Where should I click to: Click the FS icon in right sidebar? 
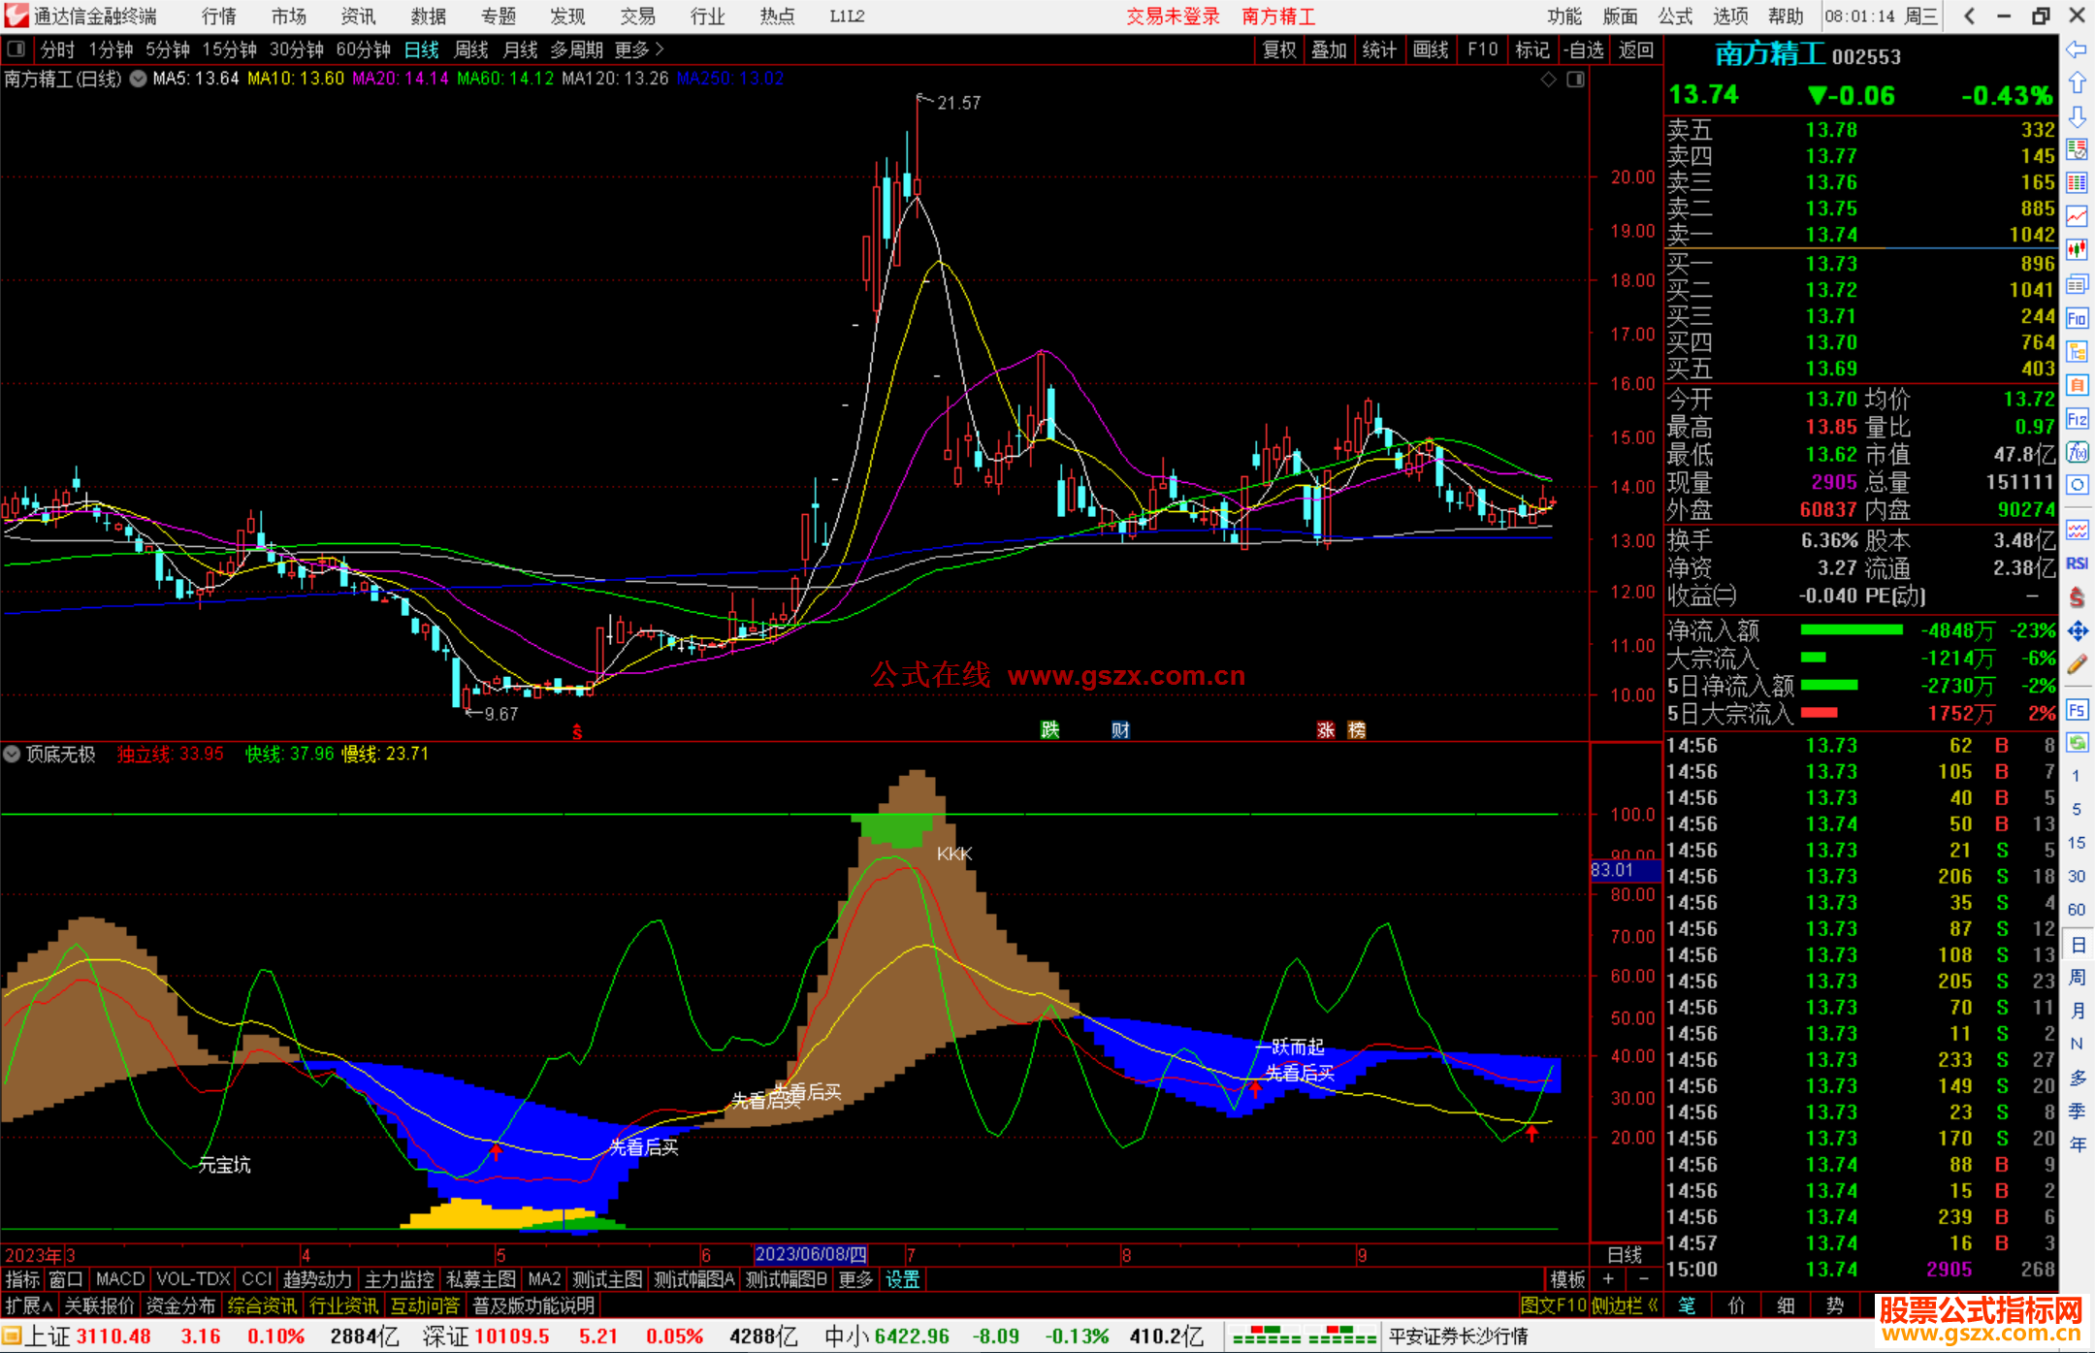coord(2077,709)
